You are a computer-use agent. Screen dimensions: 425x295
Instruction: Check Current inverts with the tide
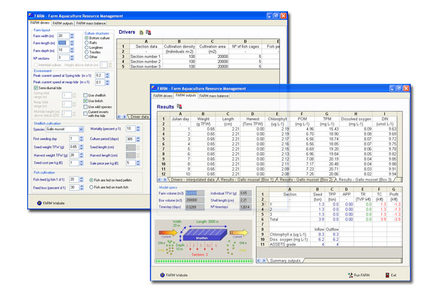(86, 114)
